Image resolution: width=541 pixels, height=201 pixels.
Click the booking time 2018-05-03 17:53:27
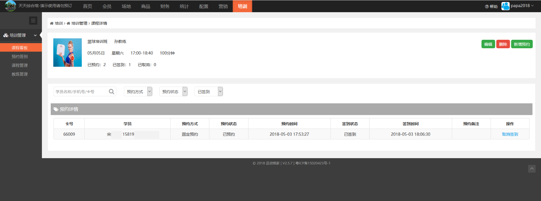(289, 134)
